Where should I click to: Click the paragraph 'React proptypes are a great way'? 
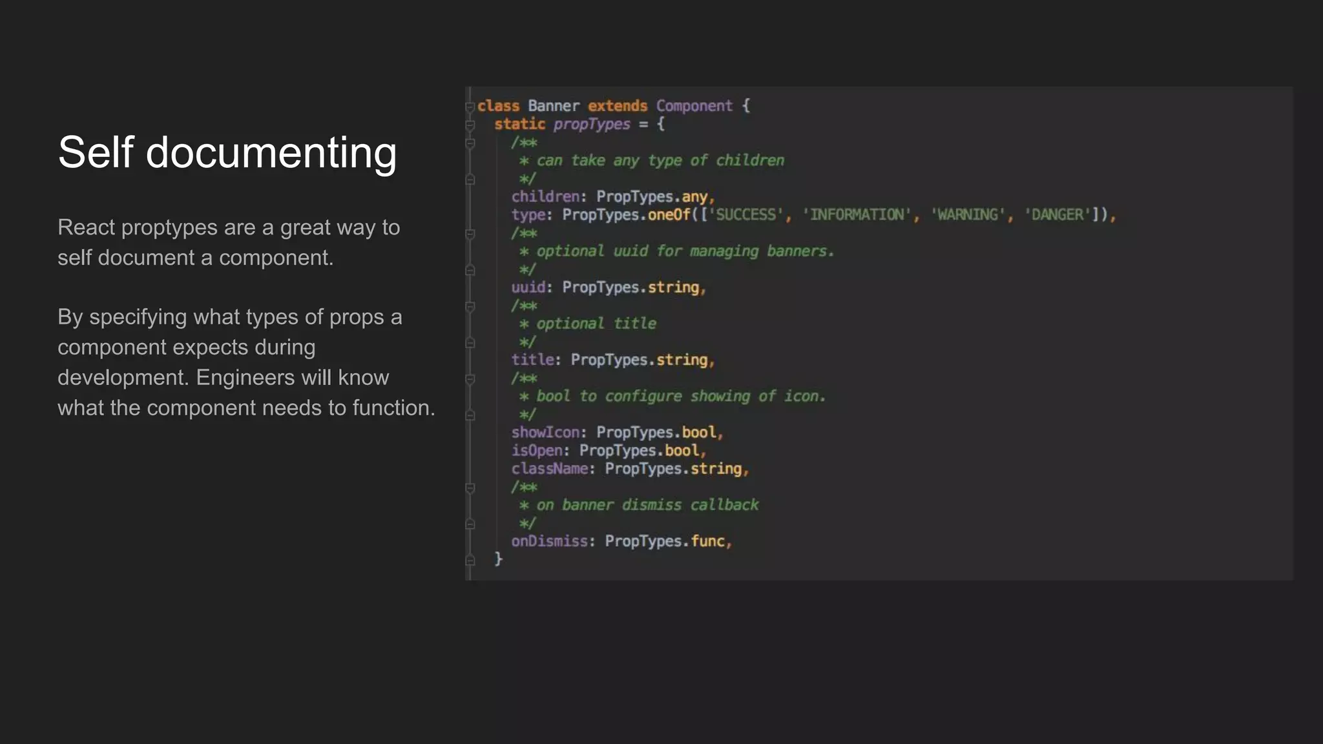click(x=229, y=242)
